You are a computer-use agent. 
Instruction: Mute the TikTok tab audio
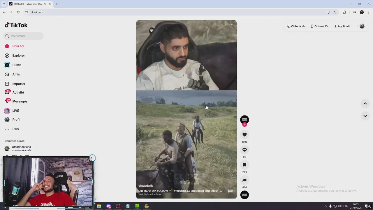tap(45, 4)
